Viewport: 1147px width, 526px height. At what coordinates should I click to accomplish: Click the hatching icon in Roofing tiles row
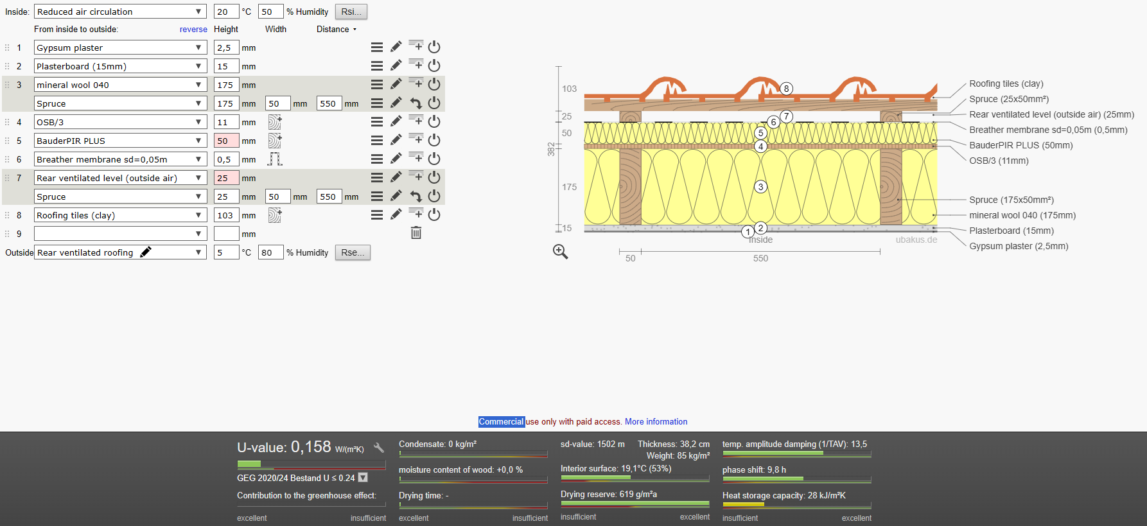[x=275, y=215]
